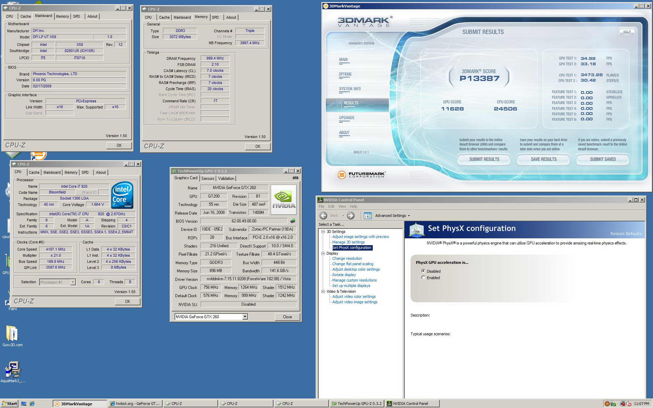Click the Futuremark Corporation logo
Image resolution: width=653 pixels, height=408 pixels.
coord(361,175)
